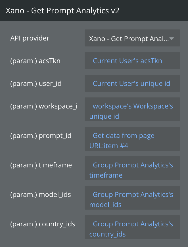
Task: Click the '(param.) country_ids' label
Action: click(43, 224)
